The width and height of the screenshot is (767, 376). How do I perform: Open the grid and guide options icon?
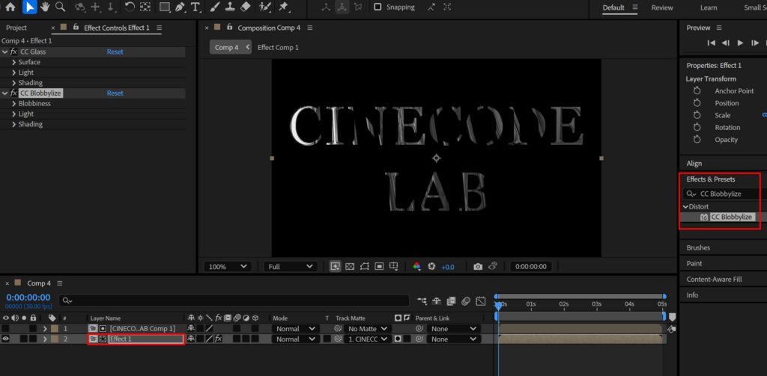click(394, 267)
